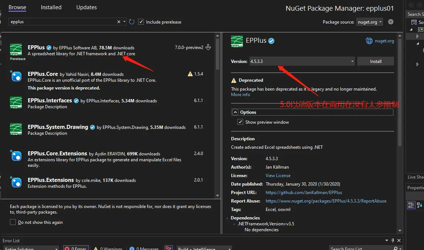Image resolution: width=424 pixels, height=250 pixels.
Task: Click the package list scroll down arrow
Action: 217,196
